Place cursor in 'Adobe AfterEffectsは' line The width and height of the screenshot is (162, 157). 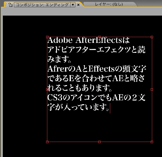[x=88, y=40]
